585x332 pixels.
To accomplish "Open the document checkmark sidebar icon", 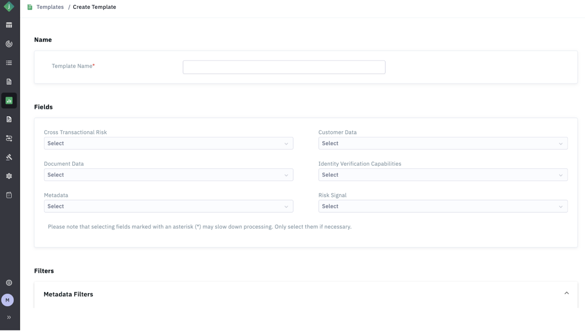I will click(9, 120).
